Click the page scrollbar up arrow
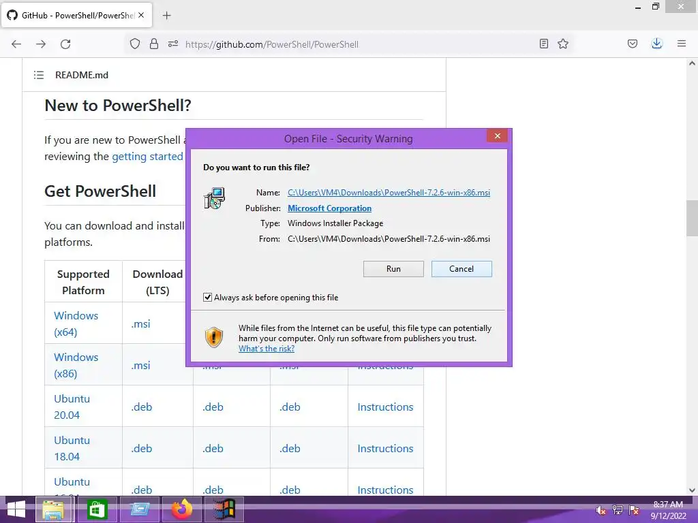Image resolution: width=698 pixels, height=523 pixels. click(692, 63)
